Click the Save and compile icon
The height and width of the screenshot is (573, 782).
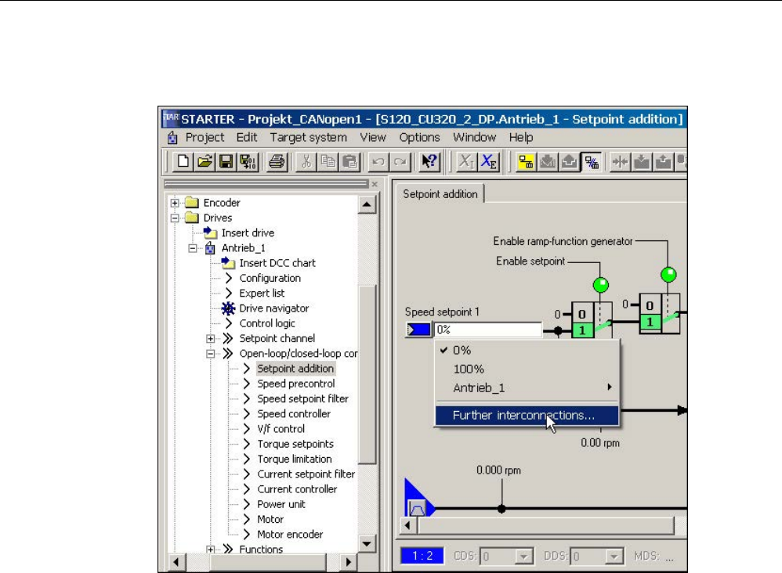[x=248, y=161]
